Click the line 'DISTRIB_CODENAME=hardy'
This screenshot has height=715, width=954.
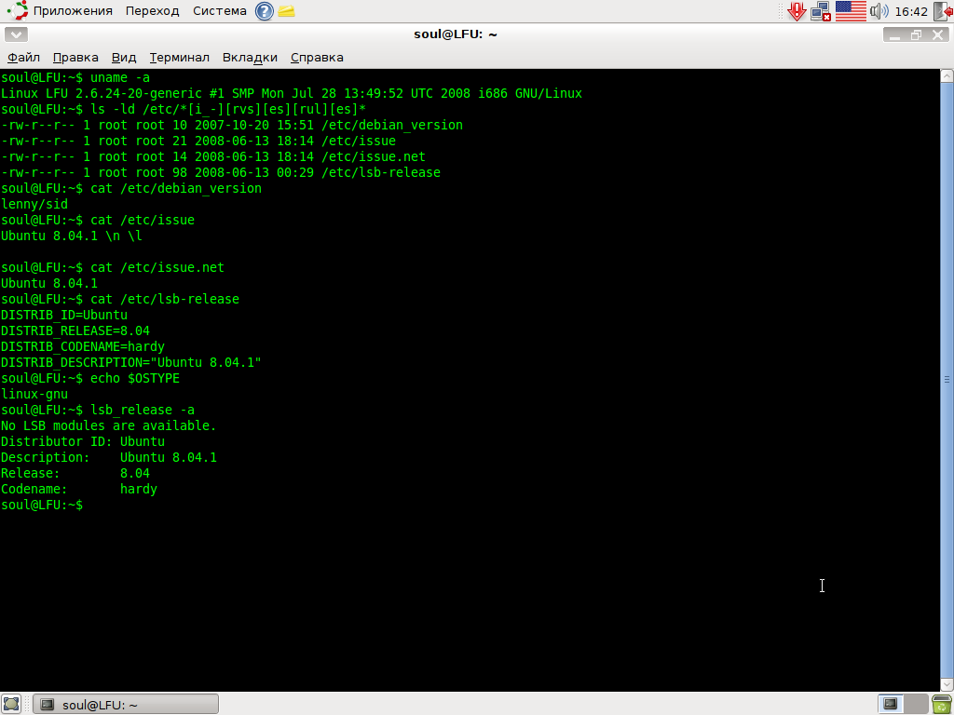tap(83, 346)
